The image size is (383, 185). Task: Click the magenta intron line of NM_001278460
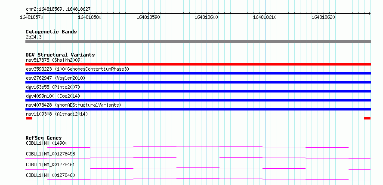(x=198, y=179)
